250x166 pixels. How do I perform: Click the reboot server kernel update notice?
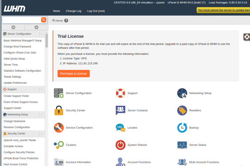point(223,10)
